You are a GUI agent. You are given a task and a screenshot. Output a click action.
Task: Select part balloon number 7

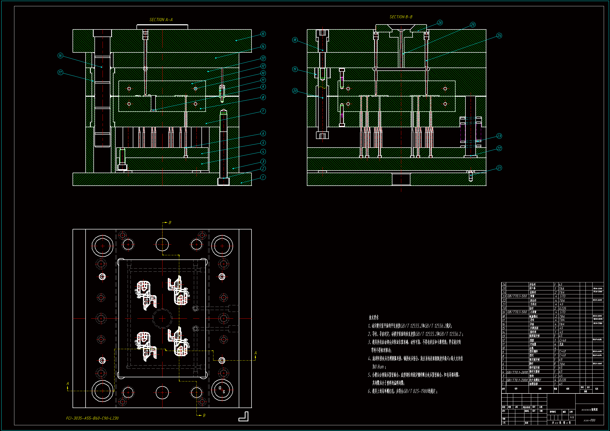[263, 111]
